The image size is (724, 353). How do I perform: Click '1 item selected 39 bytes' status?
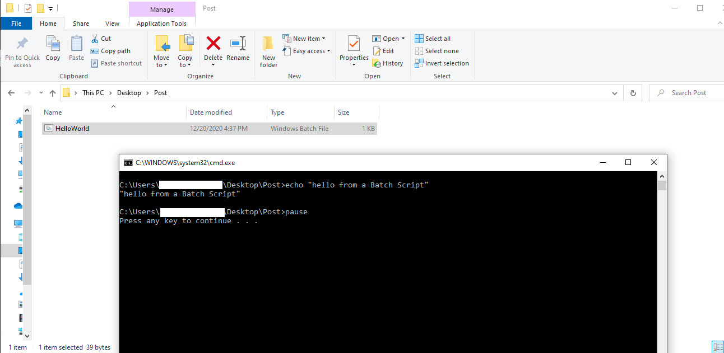pyautogui.click(x=75, y=347)
